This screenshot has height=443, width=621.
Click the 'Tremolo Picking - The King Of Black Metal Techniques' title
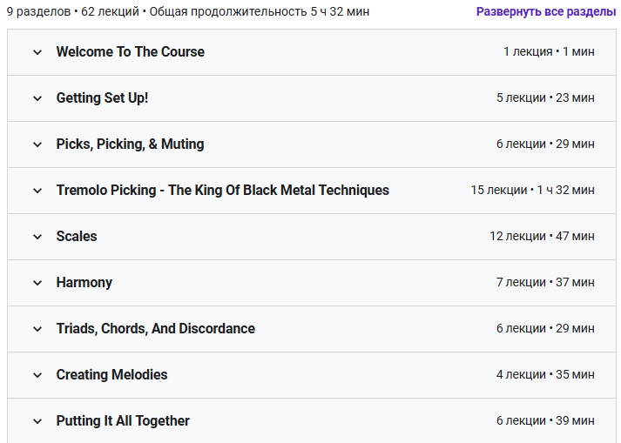pyautogui.click(x=222, y=190)
